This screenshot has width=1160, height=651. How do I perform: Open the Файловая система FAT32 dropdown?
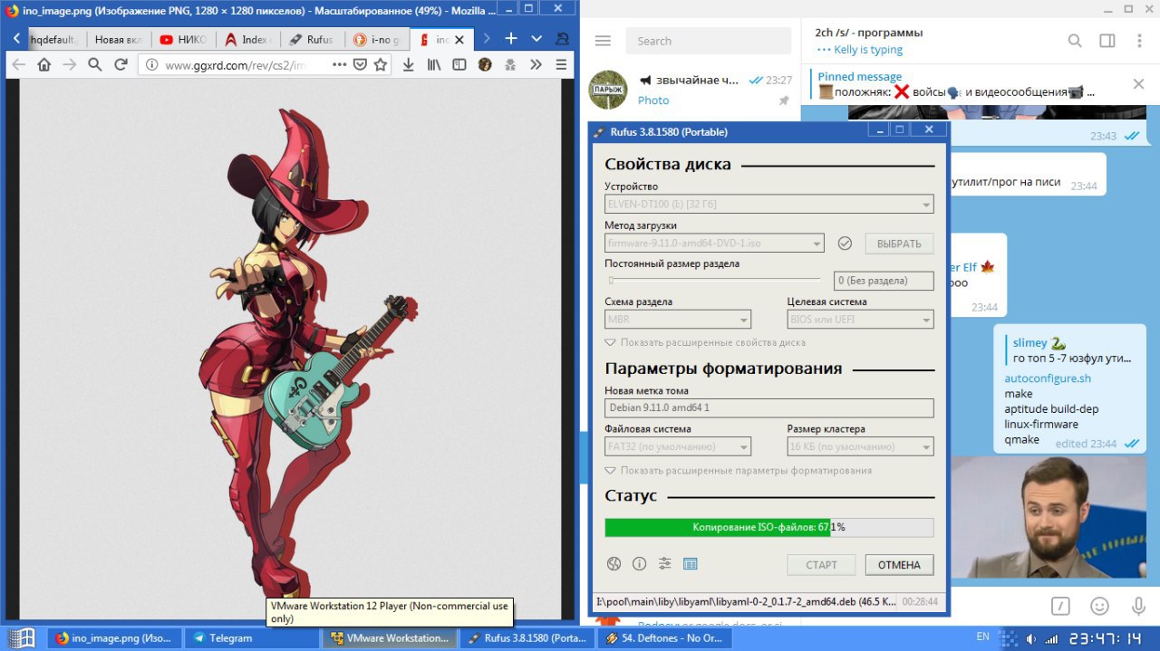[x=678, y=446]
